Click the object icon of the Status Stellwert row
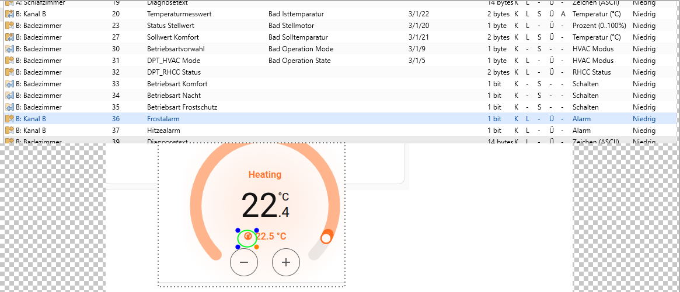 9,26
